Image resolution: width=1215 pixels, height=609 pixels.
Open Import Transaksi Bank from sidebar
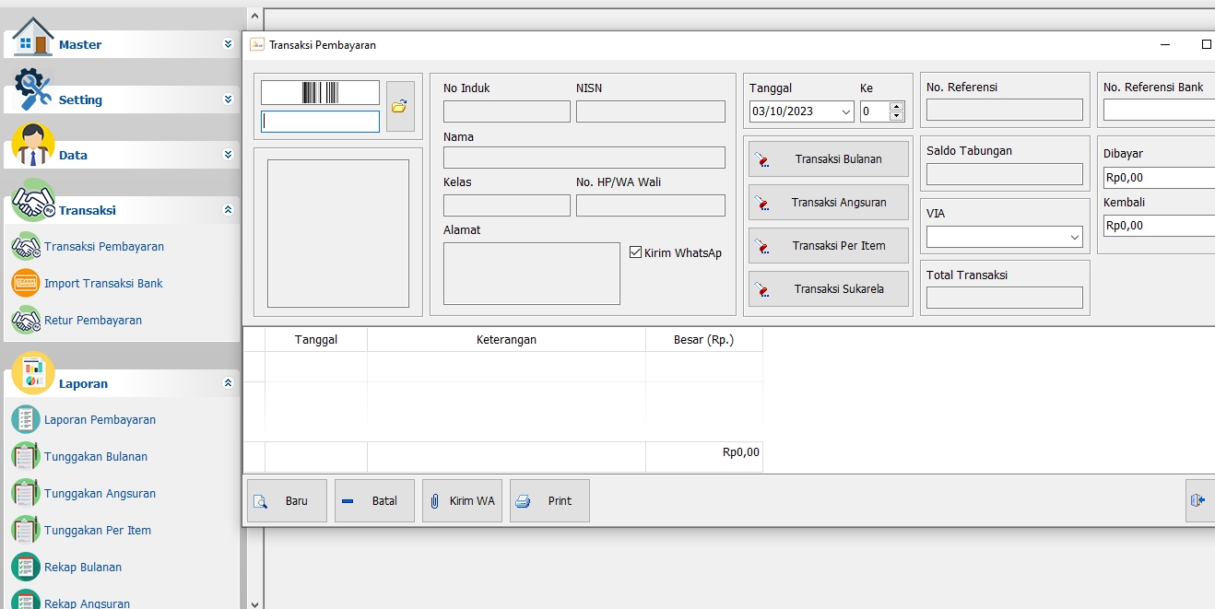[x=102, y=284]
